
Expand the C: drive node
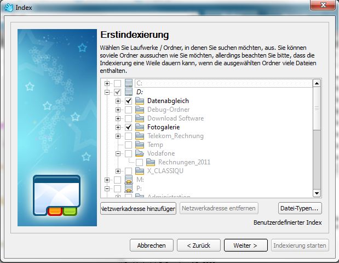107,83
